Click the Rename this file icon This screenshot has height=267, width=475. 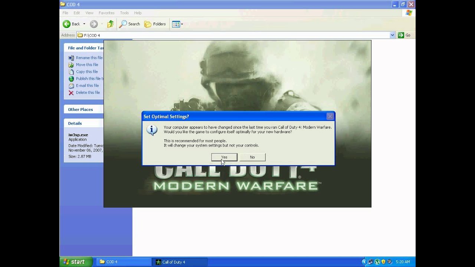(x=71, y=58)
